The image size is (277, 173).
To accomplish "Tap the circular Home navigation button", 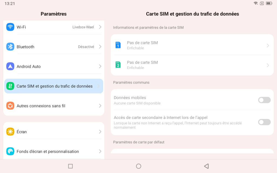I will pyautogui.click(x=138, y=166).
